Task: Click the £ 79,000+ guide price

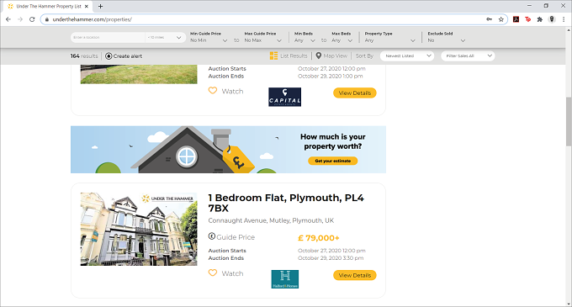Action: tap(319, 238)
